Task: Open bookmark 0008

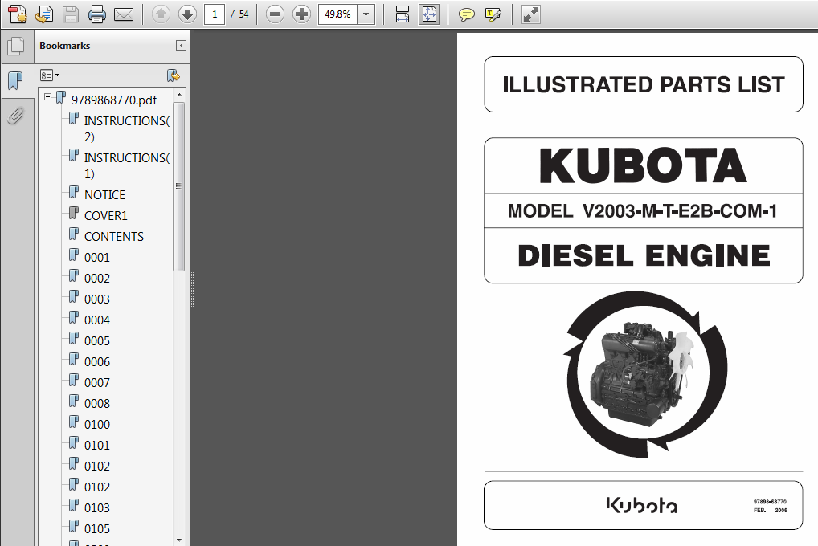Action: 97,403
